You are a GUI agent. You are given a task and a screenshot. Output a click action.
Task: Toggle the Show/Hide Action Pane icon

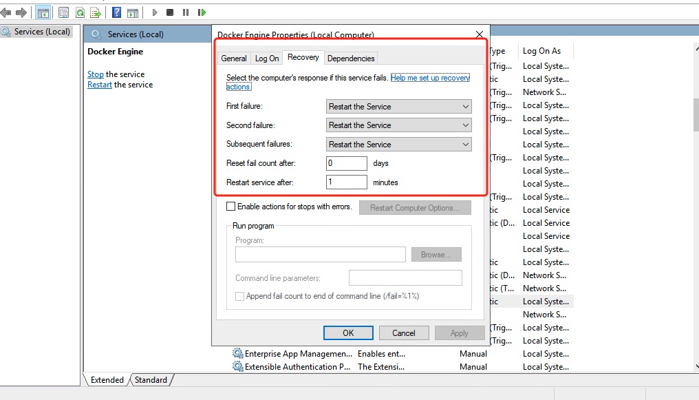click(132, 12)
